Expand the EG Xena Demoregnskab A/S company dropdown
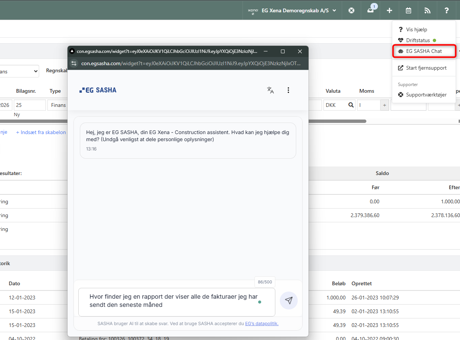Image resolution: width=460 pixels, height=340 pixels. (x=292, y=10)
